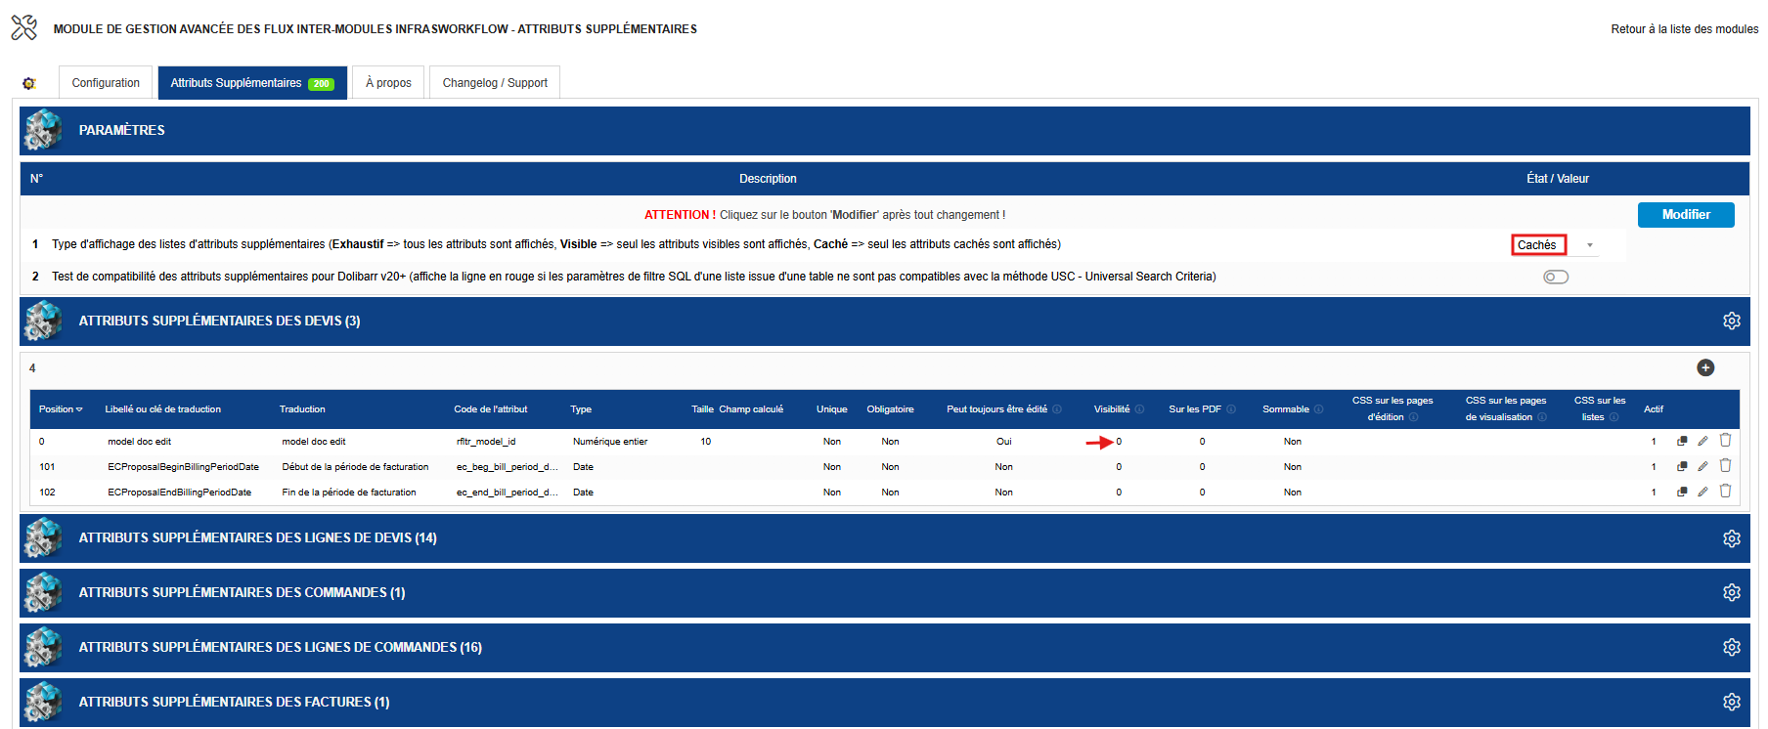
Task: Open settings gear for Attributs Supplémentaires des Commandes
Action: coord(1732,592)
